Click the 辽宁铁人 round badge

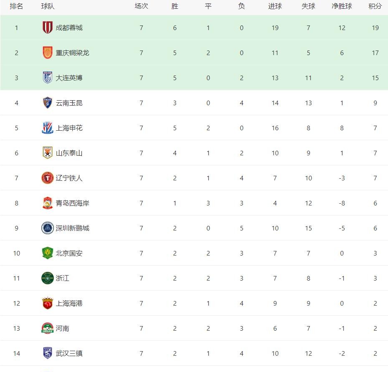pyautogui.click(x=48, y=178)
